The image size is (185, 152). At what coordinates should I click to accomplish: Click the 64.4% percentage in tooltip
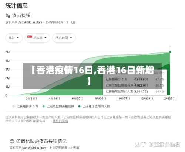160,92
